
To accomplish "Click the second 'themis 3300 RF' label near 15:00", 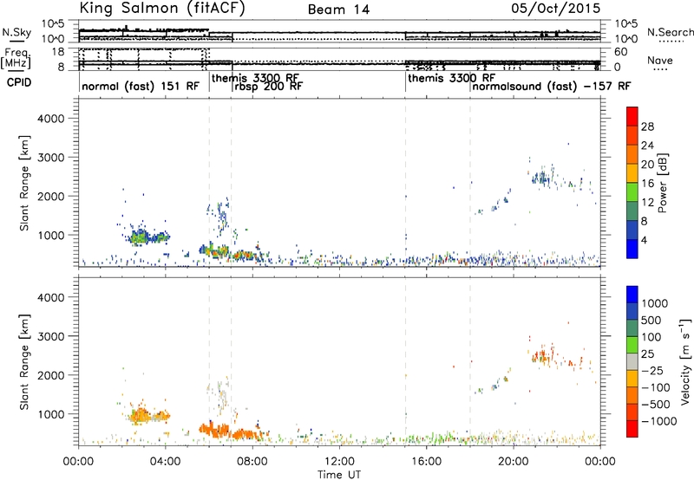I will (451, 78).
